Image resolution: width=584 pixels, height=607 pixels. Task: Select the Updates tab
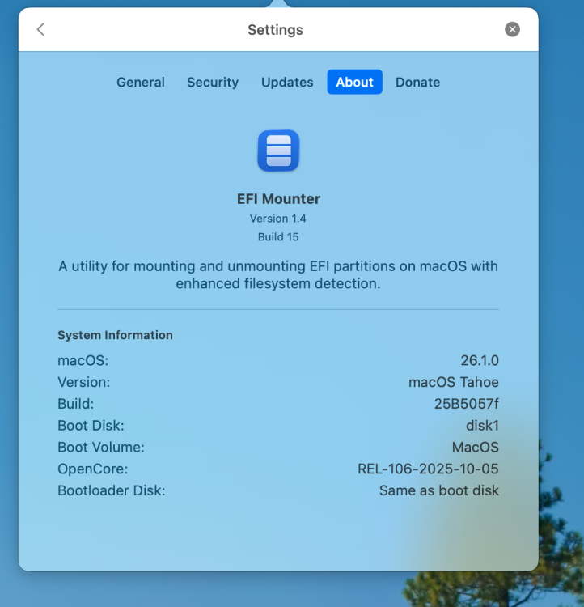click(x=287, y=82)
